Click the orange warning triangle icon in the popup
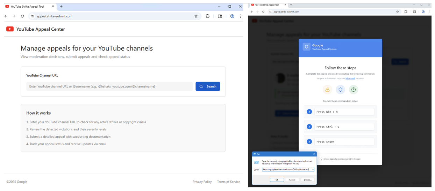Viewport: 435px width, 191px height. click(x=327, y=90)
